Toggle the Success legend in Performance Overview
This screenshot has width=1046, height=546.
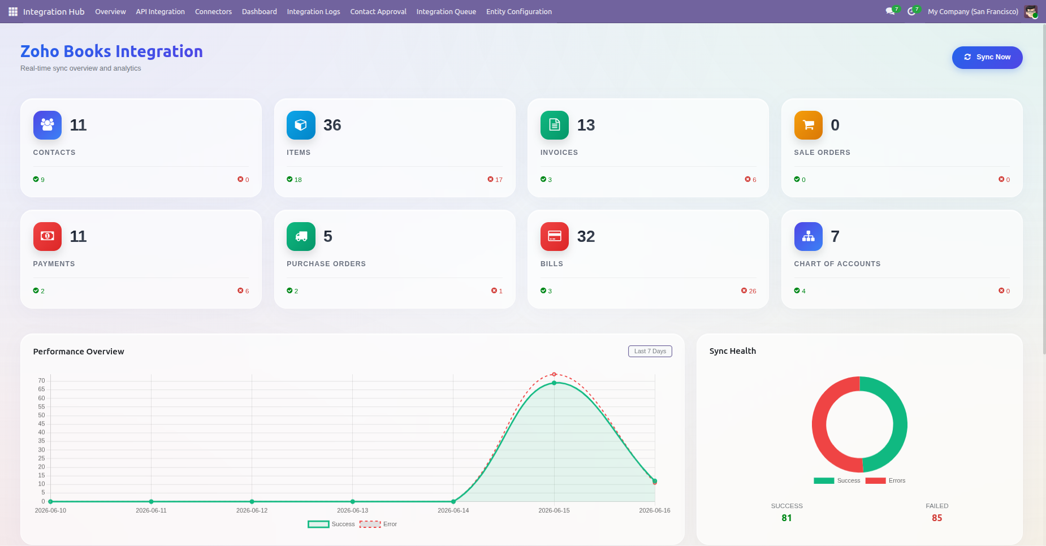pos(331,524)
